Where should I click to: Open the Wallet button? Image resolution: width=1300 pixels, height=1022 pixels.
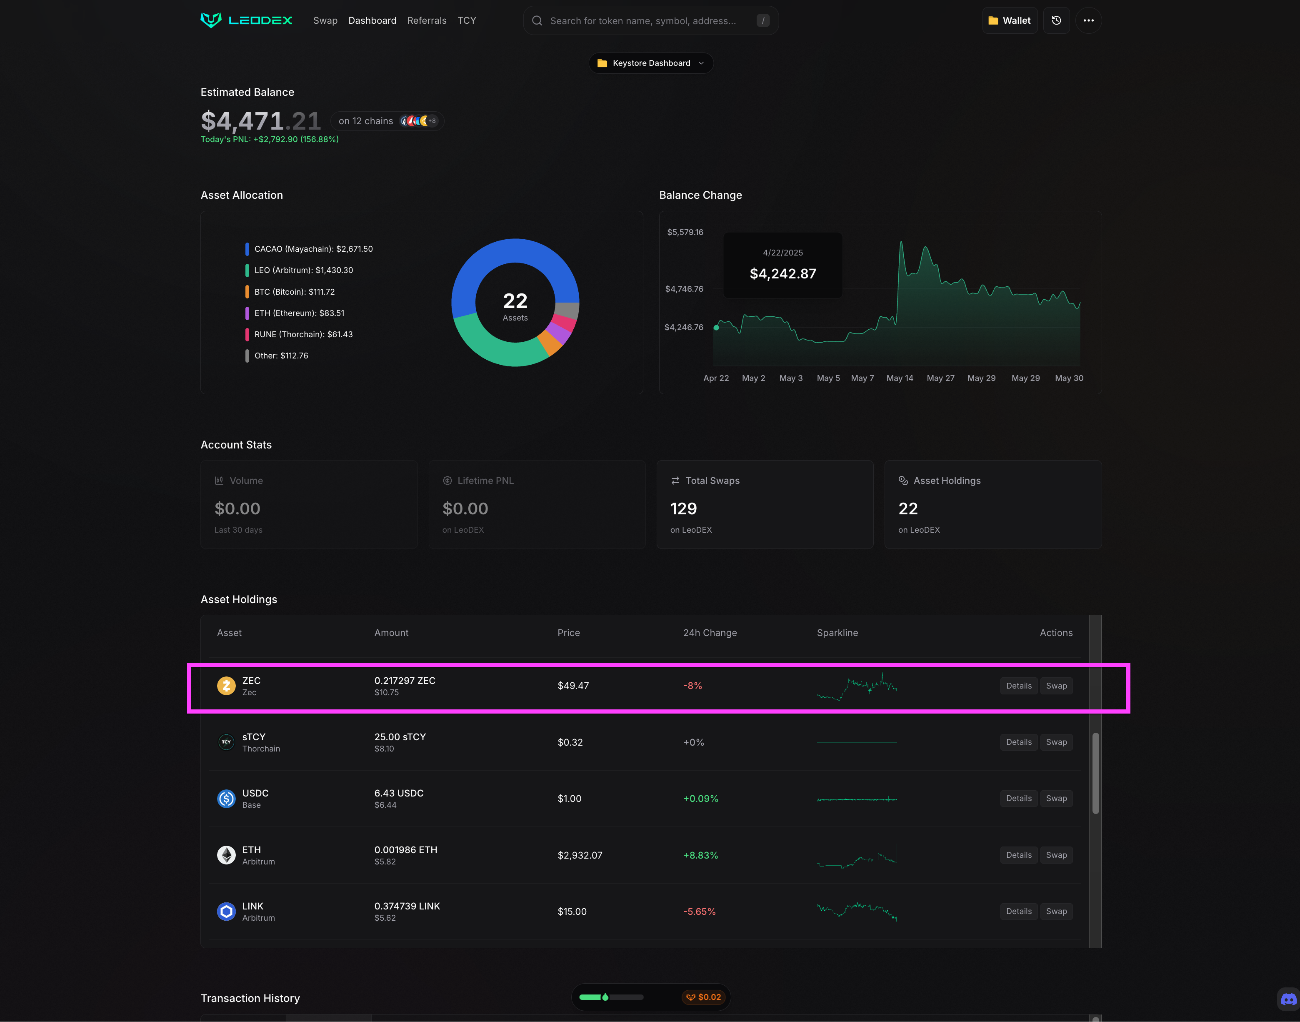point(1009,20)
